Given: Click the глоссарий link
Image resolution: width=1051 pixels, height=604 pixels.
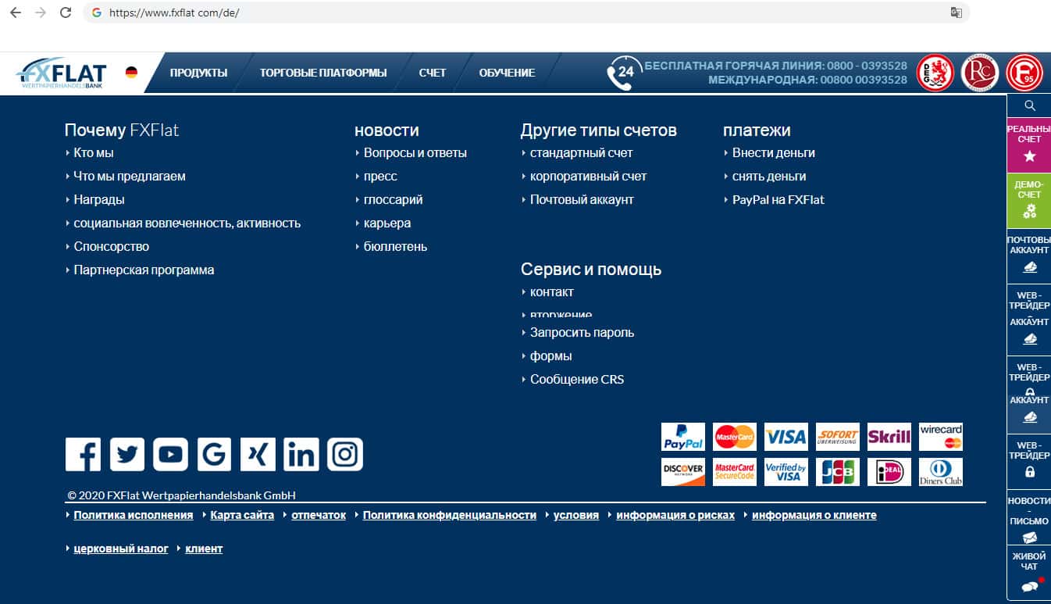Looking at the screenshot, I should 394,200.
